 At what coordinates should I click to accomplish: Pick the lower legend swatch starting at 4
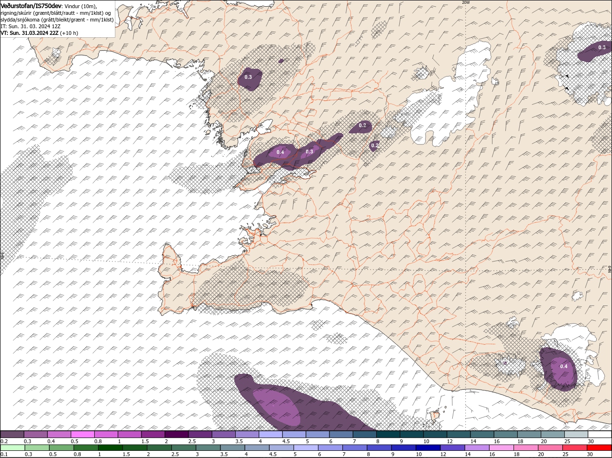coord(257,447)
